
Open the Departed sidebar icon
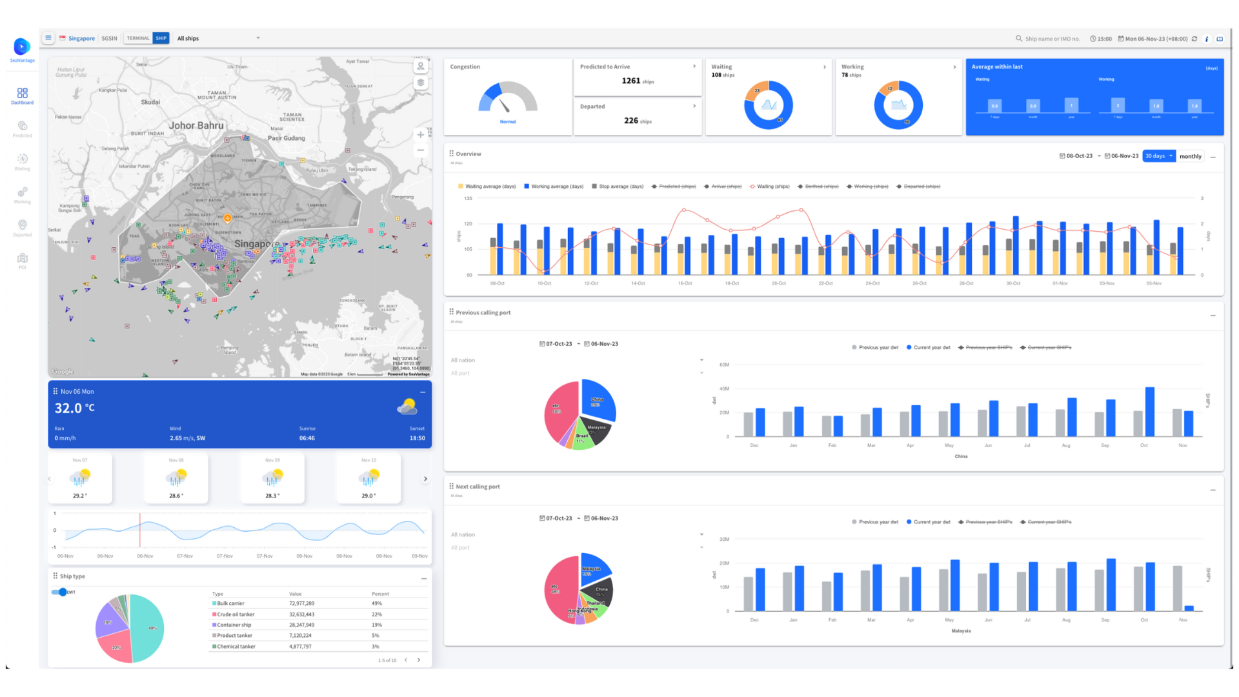pos(22,227)
